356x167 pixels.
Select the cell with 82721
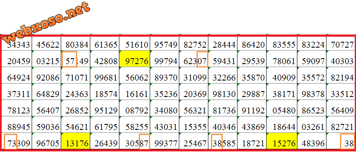coord(340,124)
